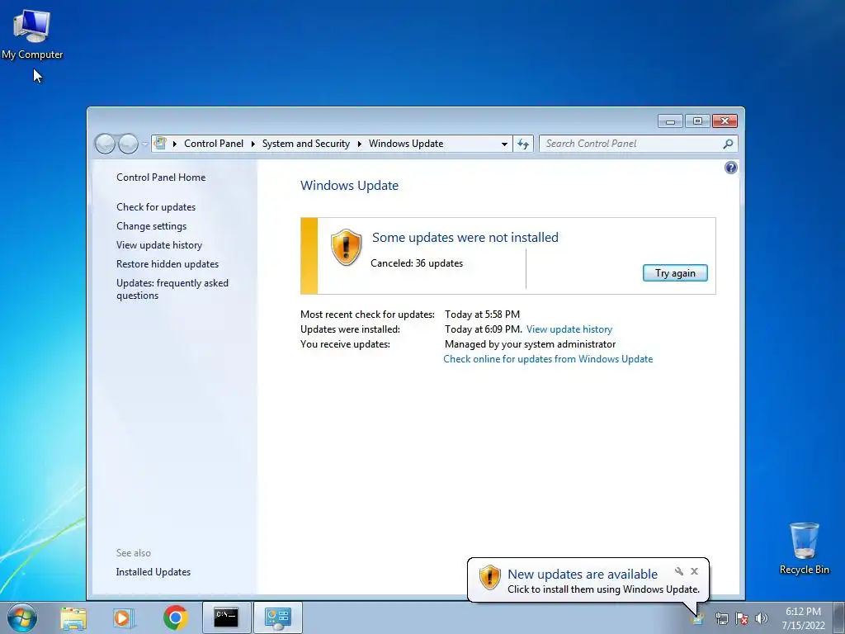Click the orange shield warning icon in the status box
Image resolution: width=845 pixels, height=634 pixels.
(x=346, y=248)
